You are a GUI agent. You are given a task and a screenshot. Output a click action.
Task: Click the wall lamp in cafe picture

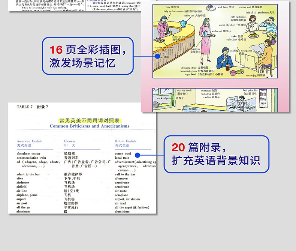(211, 8)
